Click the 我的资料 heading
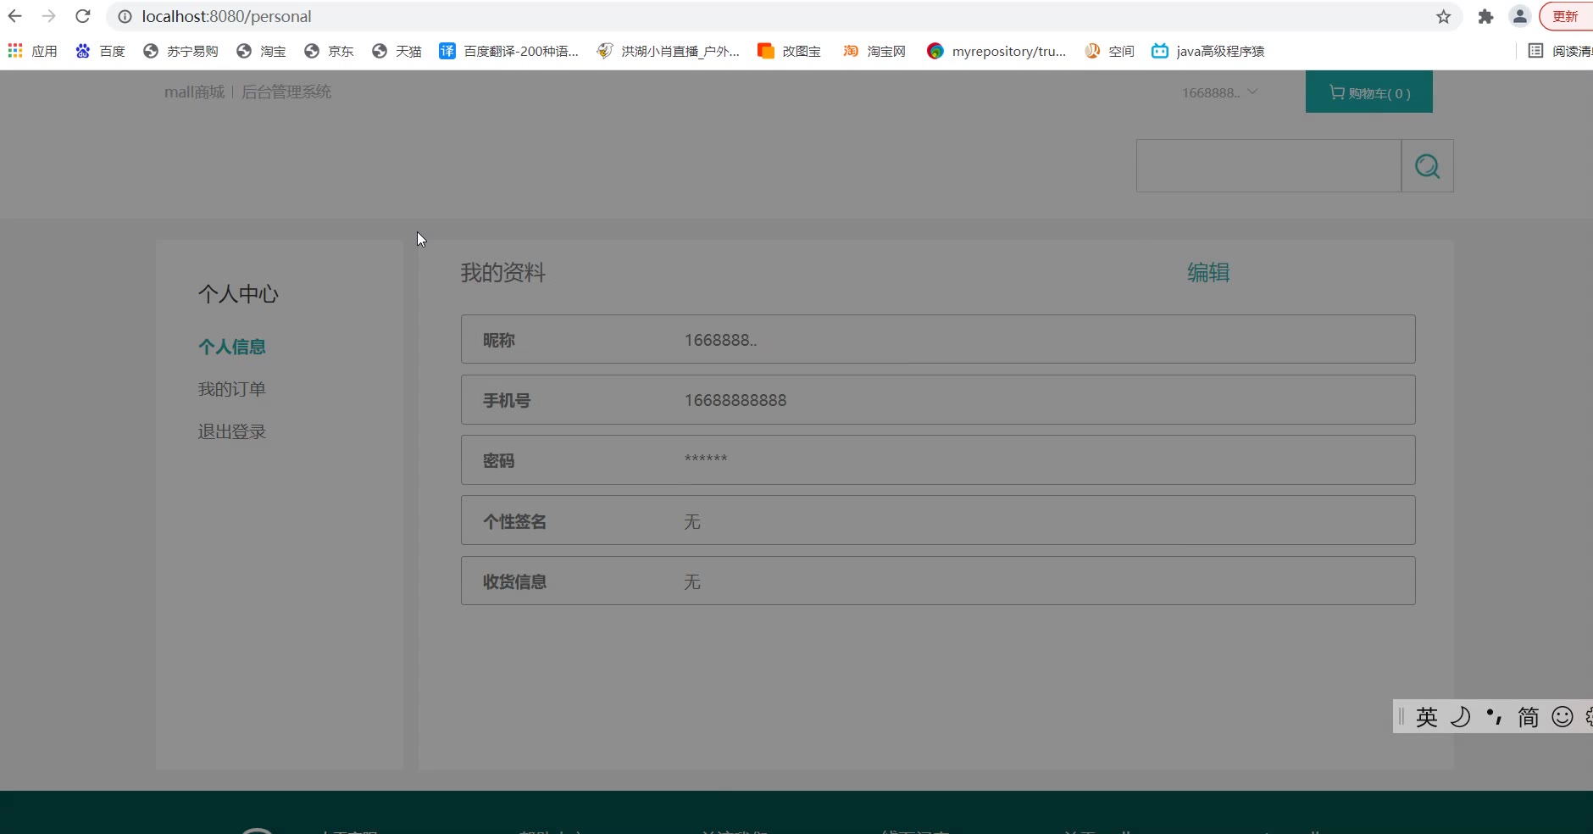1593x834 pixels. 503,272
